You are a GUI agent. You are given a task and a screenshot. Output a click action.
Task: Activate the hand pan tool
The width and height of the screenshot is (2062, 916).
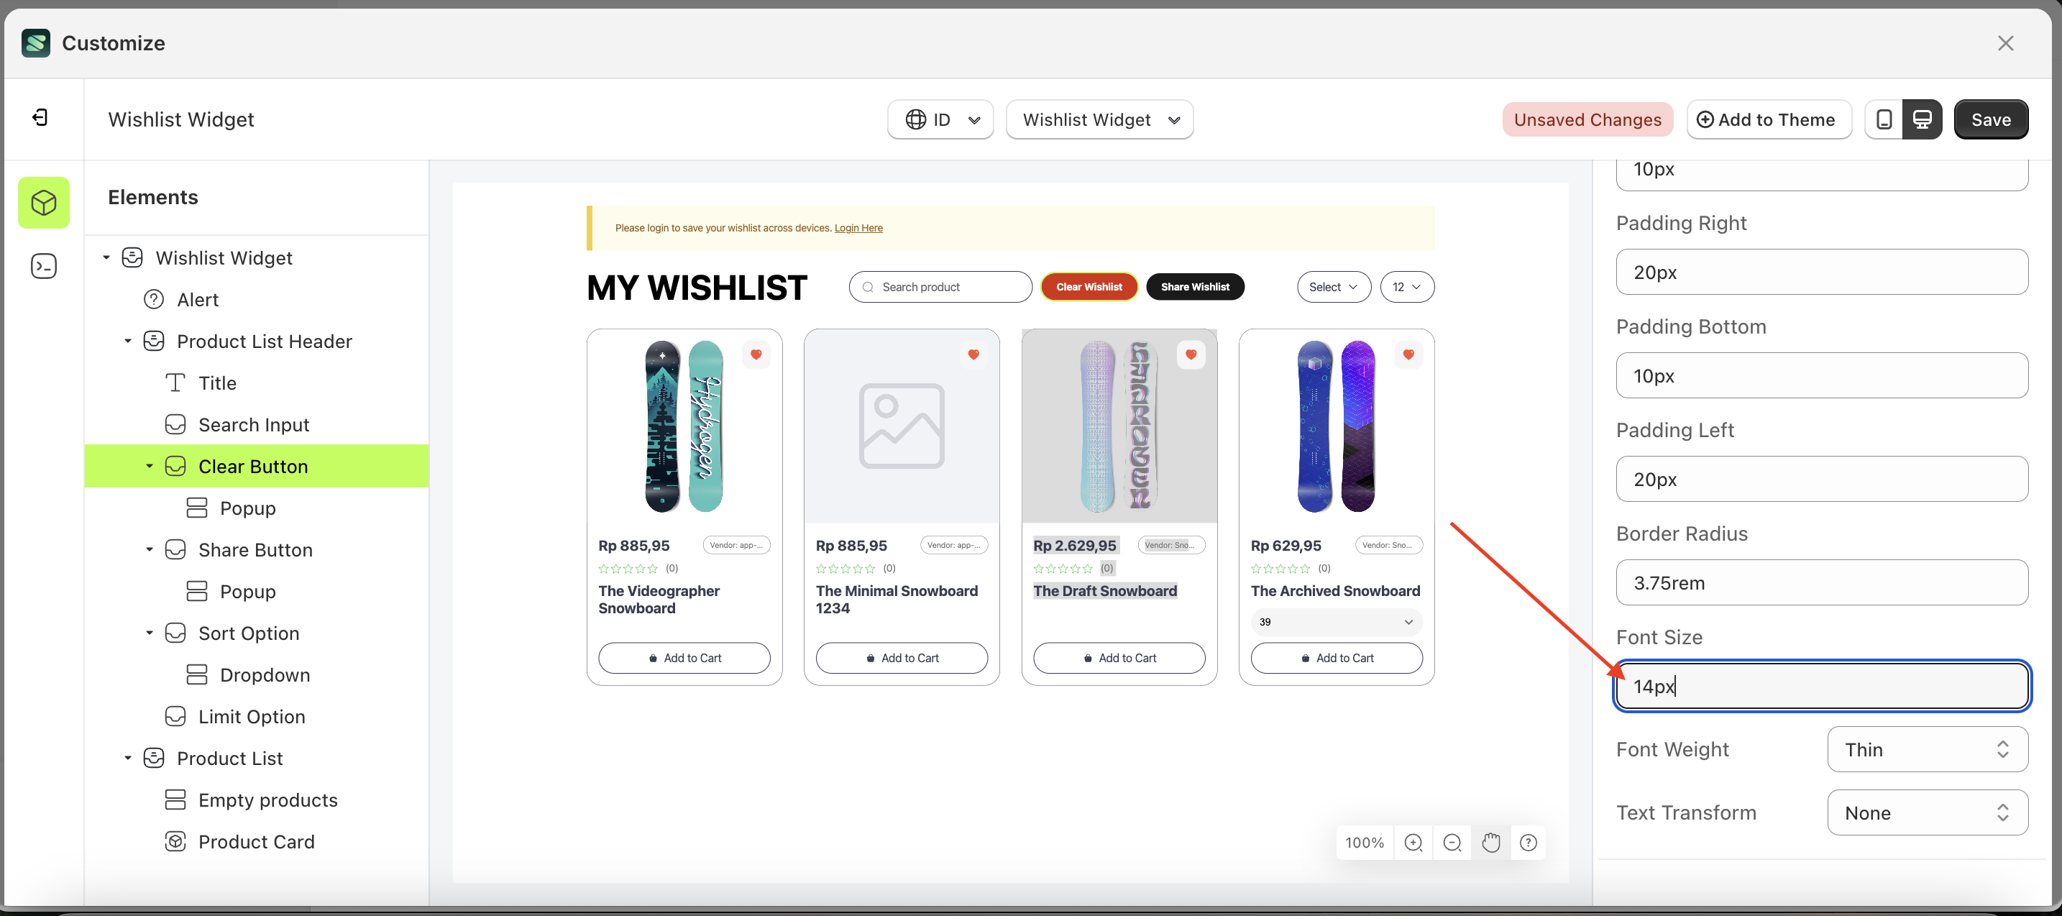coord(1490,843)
